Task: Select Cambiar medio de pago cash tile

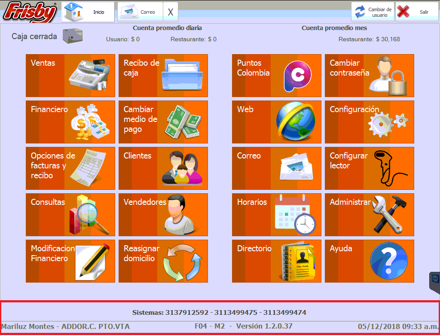Action: 163,122
